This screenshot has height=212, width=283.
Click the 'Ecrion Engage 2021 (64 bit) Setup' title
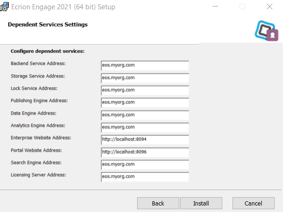[x=63, y=7]
